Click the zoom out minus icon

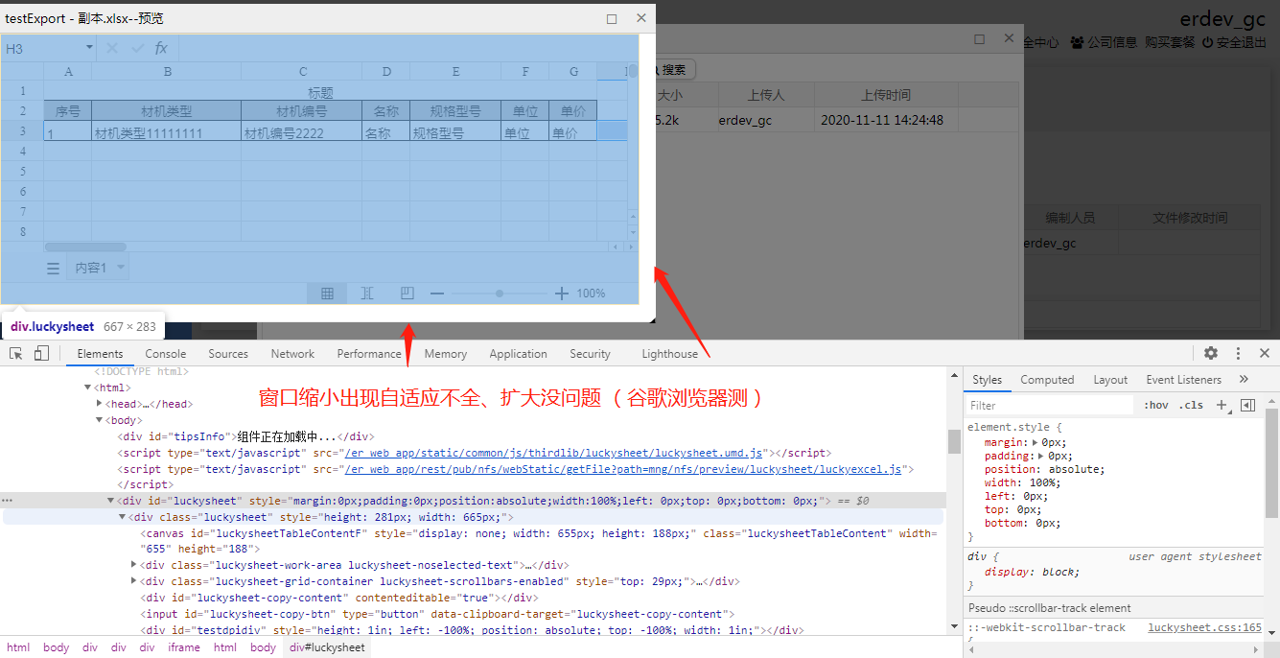(x=437, y=294)
